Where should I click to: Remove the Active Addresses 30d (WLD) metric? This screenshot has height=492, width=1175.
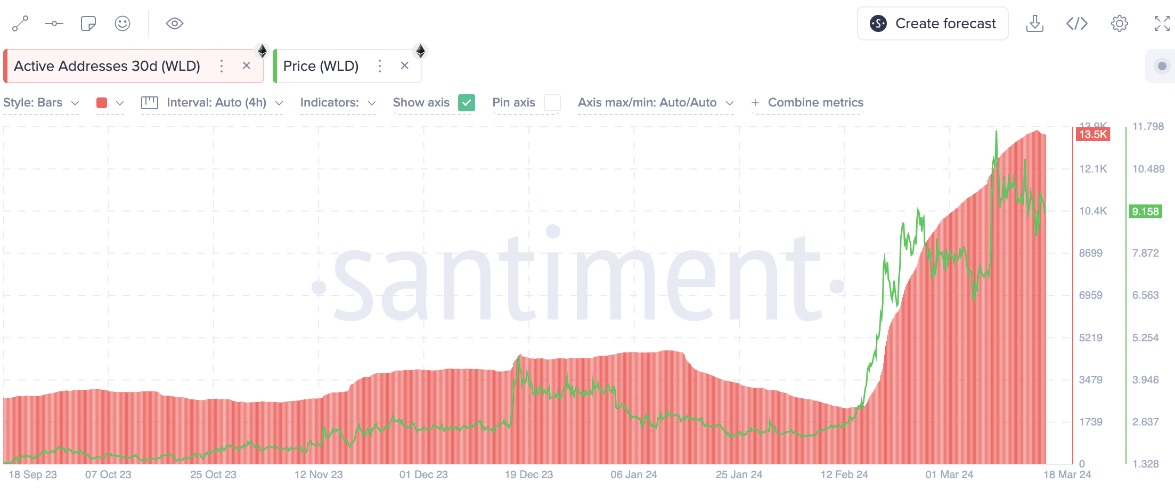click(x=247, y=65)
